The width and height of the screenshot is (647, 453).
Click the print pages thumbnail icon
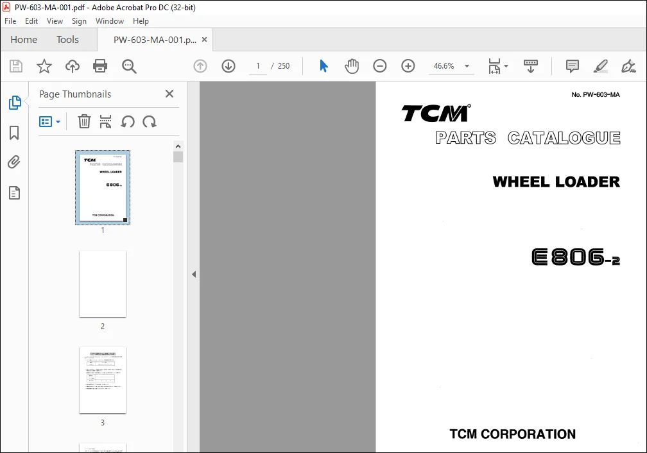pos(106,122)
